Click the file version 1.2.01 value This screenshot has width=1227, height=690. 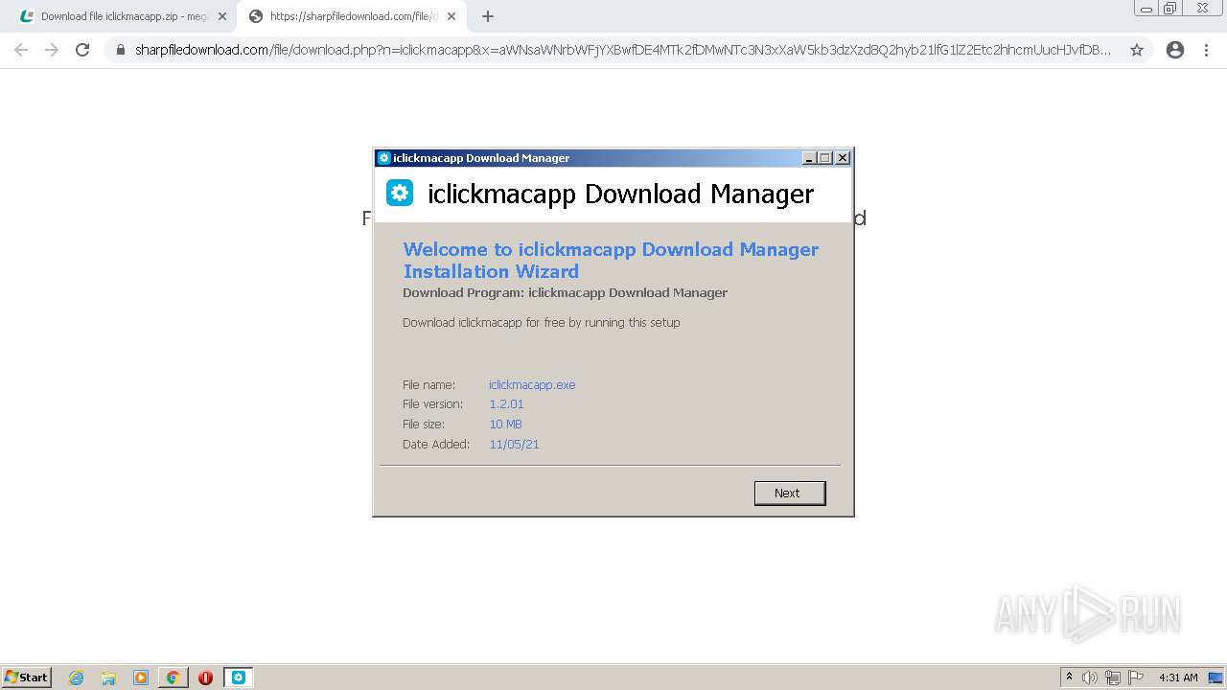coord(506,404)
